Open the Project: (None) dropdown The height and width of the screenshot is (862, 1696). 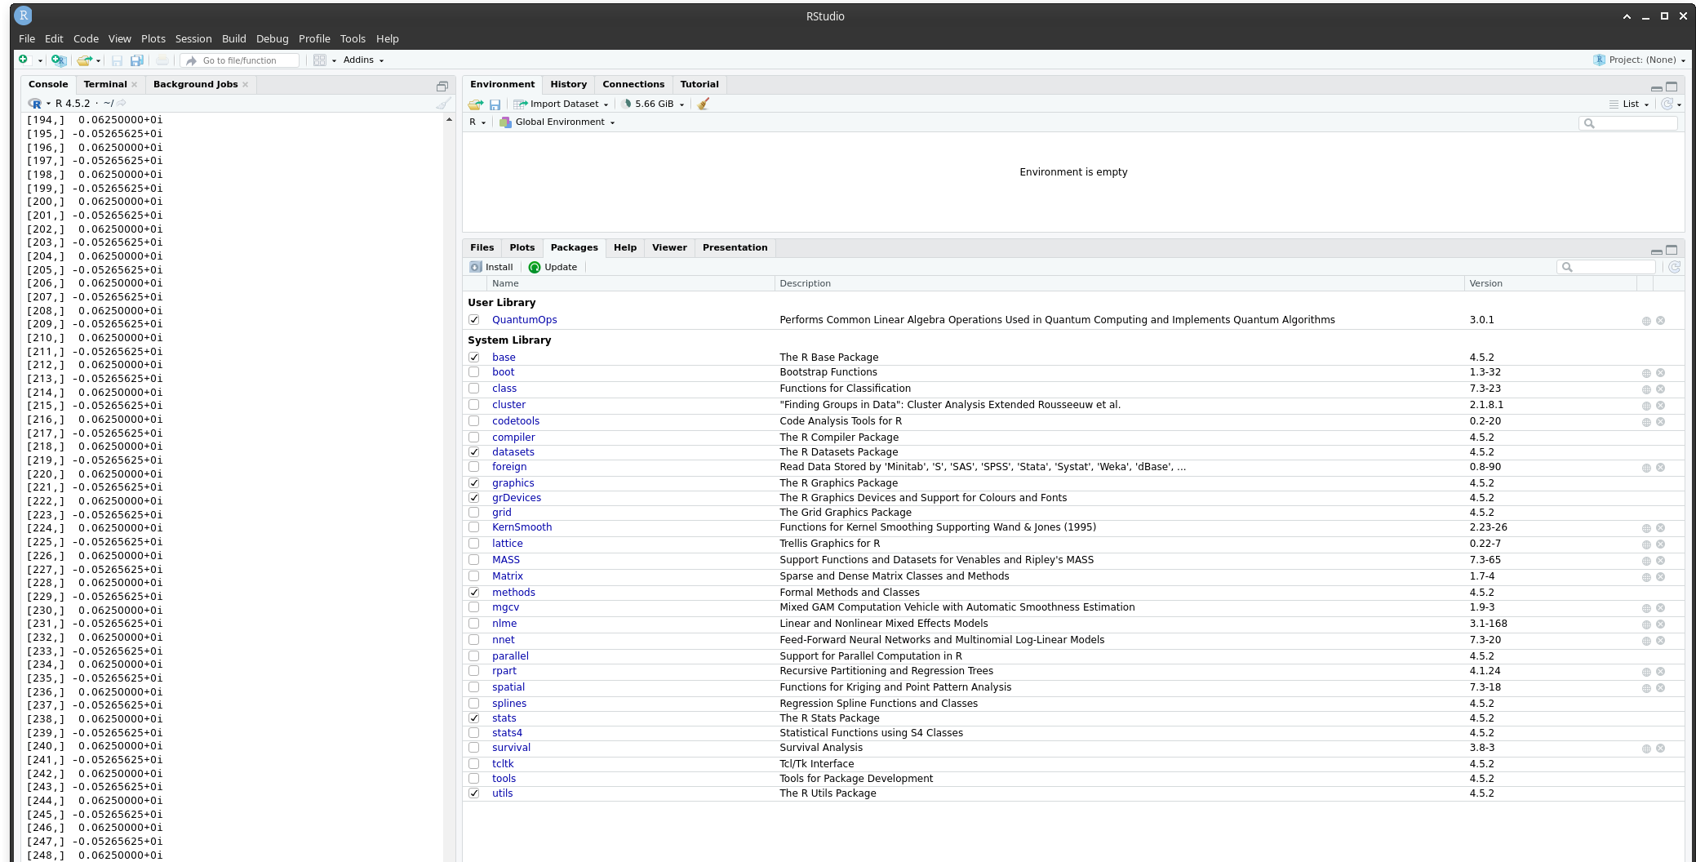click(x=1639, y=60)
